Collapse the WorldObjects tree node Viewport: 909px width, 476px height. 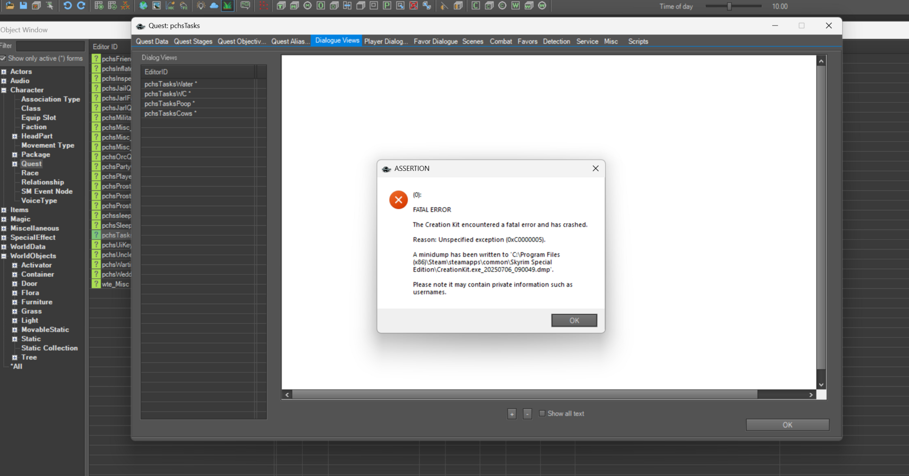[4, 256]
